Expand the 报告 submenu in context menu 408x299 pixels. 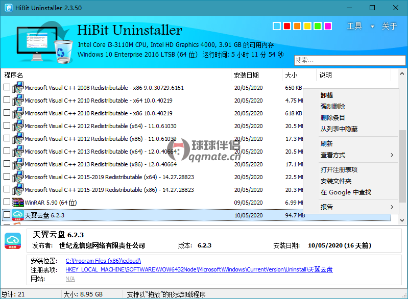tap(392, 207)
